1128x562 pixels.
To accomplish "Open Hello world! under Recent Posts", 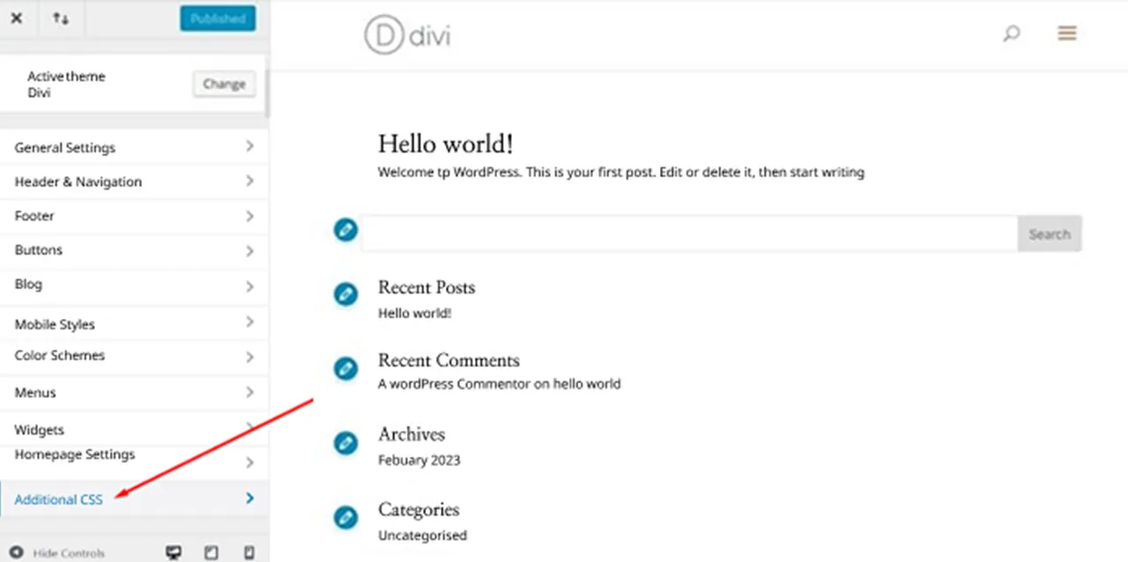I will click(x=414, y=313).
